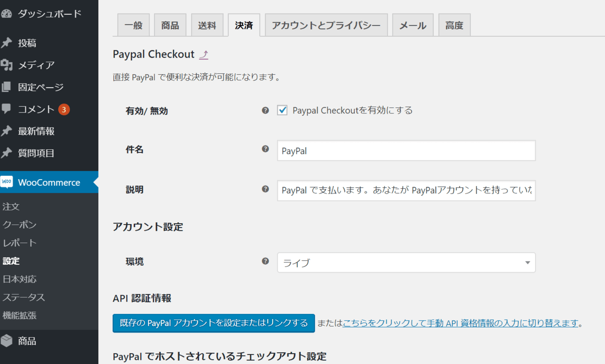Click the comment count badge showing 3
This screenshot has height=364, width=605.
coord(64,110)
